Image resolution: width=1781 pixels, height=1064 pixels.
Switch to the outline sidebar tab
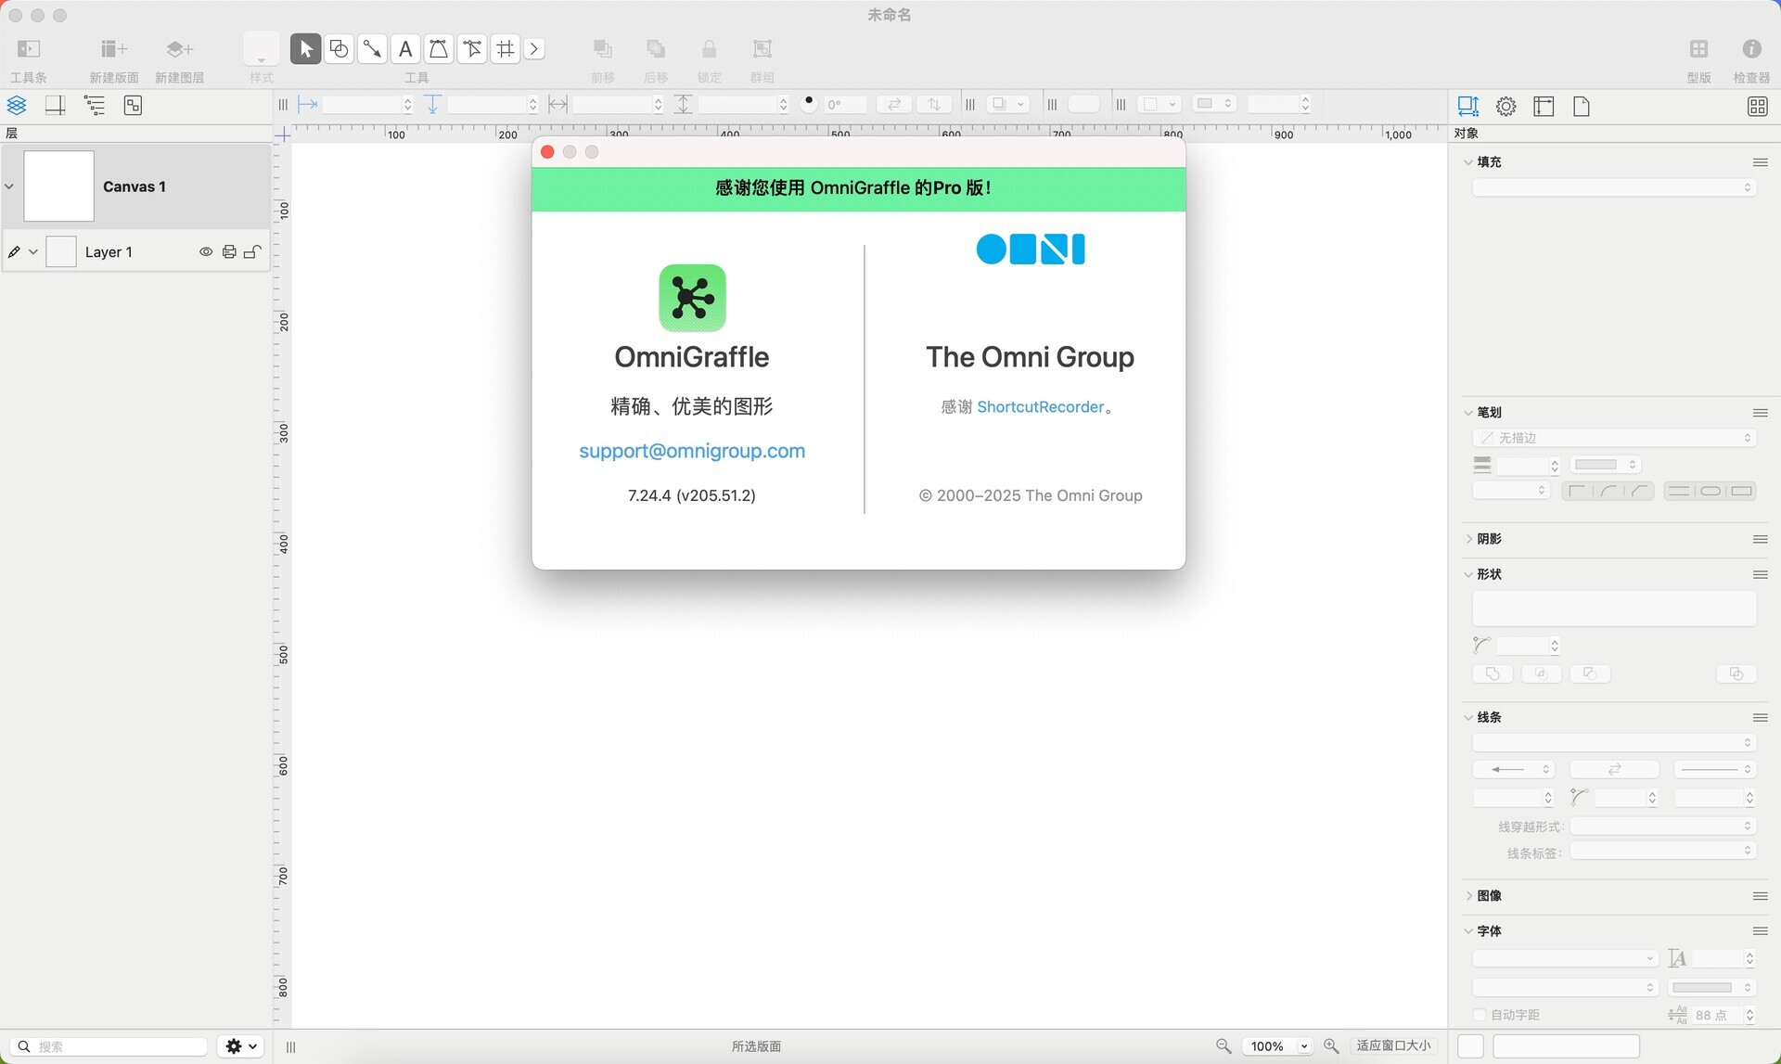coord(95,106)
